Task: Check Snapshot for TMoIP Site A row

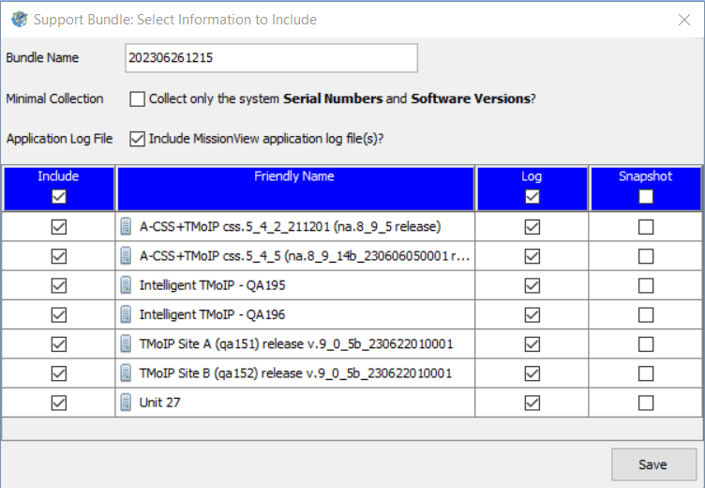Action: [x=646, y=343]
